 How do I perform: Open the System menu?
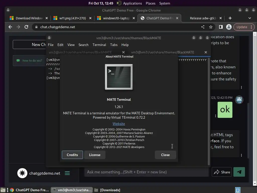[x=165, y=3]
